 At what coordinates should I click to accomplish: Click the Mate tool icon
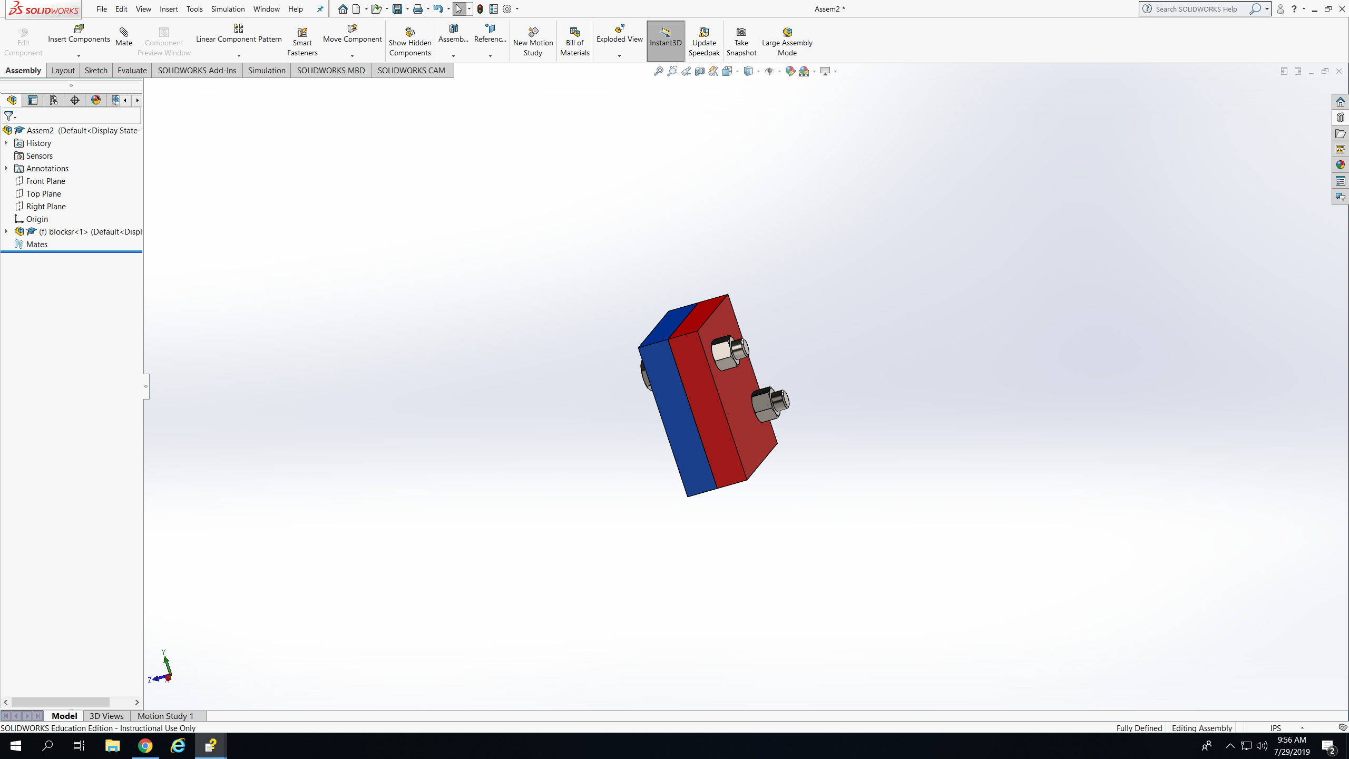pos(124,37)
